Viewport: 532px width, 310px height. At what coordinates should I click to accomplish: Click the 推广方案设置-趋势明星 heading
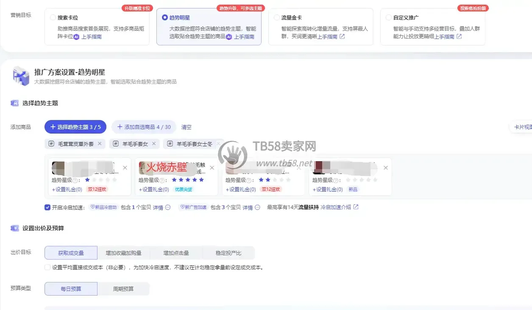tap(70, 72)
